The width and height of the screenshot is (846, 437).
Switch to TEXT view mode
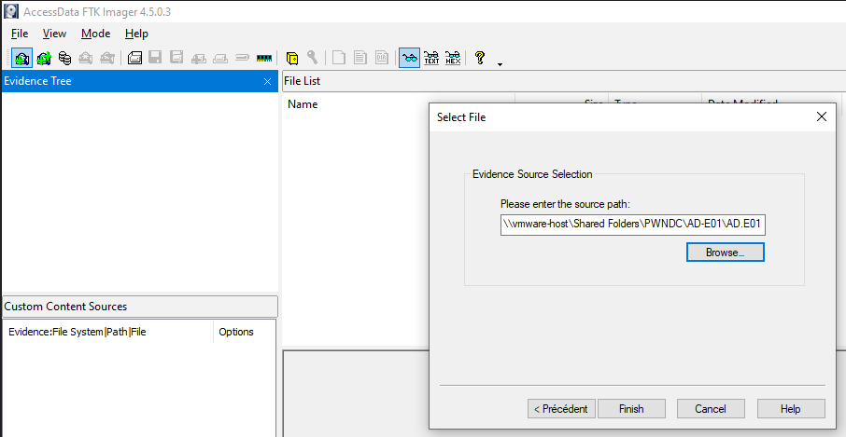click(x=431, y=58)
